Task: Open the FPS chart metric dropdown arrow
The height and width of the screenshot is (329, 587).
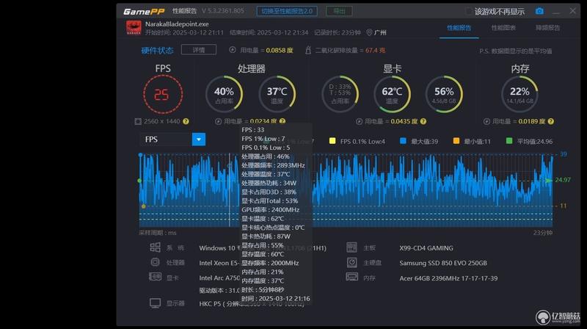Action: [199, 140]
